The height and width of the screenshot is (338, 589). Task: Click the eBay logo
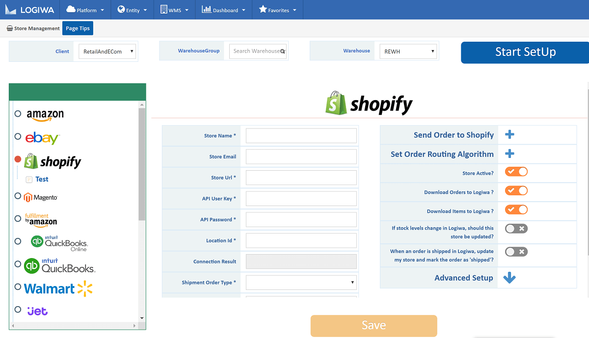pyautogui.click(x=43, y=138)
